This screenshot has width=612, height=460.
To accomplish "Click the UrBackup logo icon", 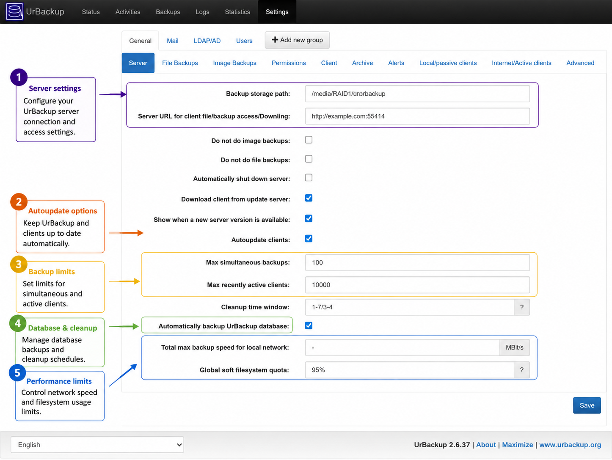I will coord(14,12).
